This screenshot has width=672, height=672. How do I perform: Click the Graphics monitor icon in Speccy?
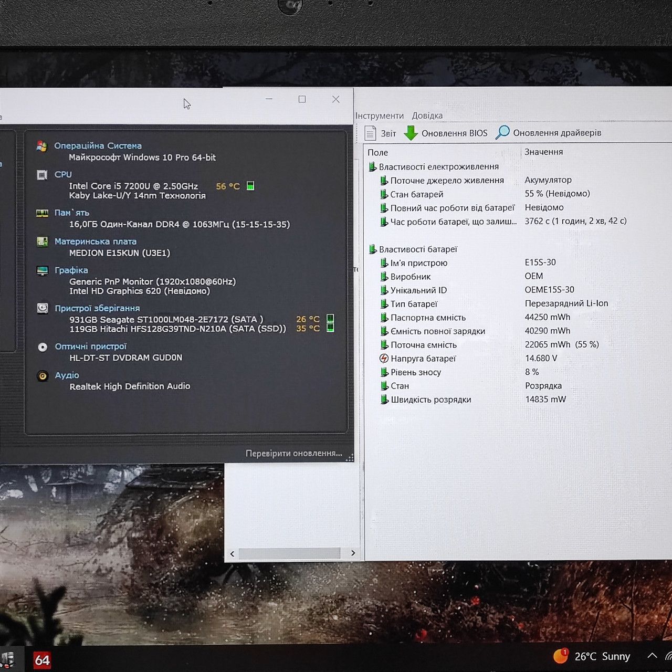43,270
